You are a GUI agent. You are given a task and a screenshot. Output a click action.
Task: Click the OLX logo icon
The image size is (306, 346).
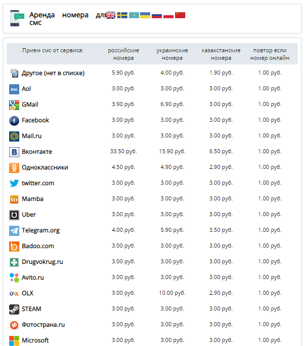coord(14,293)
